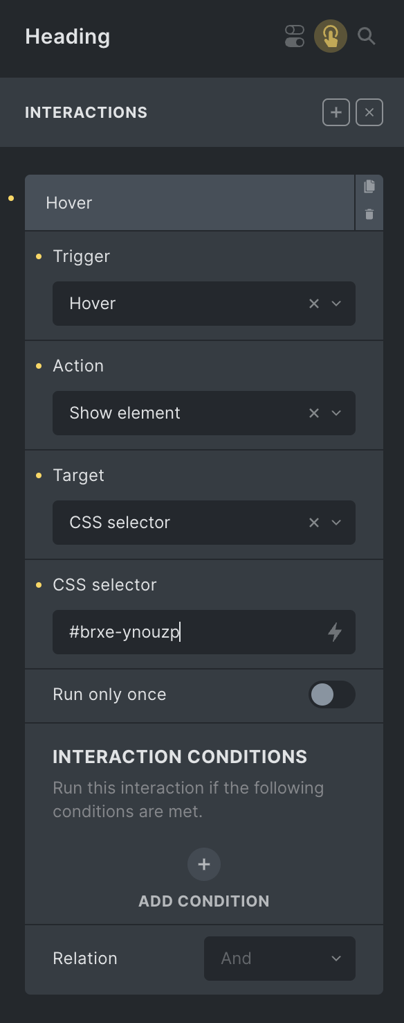This screenshot has height=1023, width=404.
Task: Duplicate the Hover interaction using copy icon
Action: tap(369, 186)
